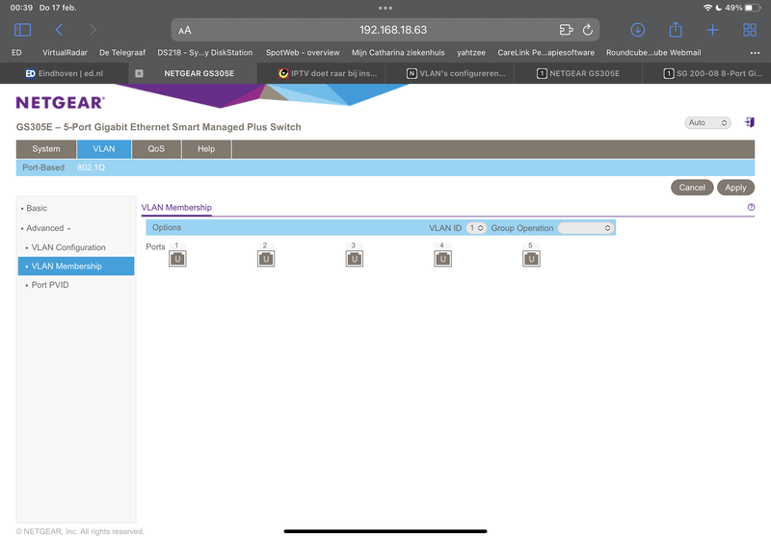Open the Auto language dropdown
The width and height of the screenshot is (771, 538).
point(707,123)
